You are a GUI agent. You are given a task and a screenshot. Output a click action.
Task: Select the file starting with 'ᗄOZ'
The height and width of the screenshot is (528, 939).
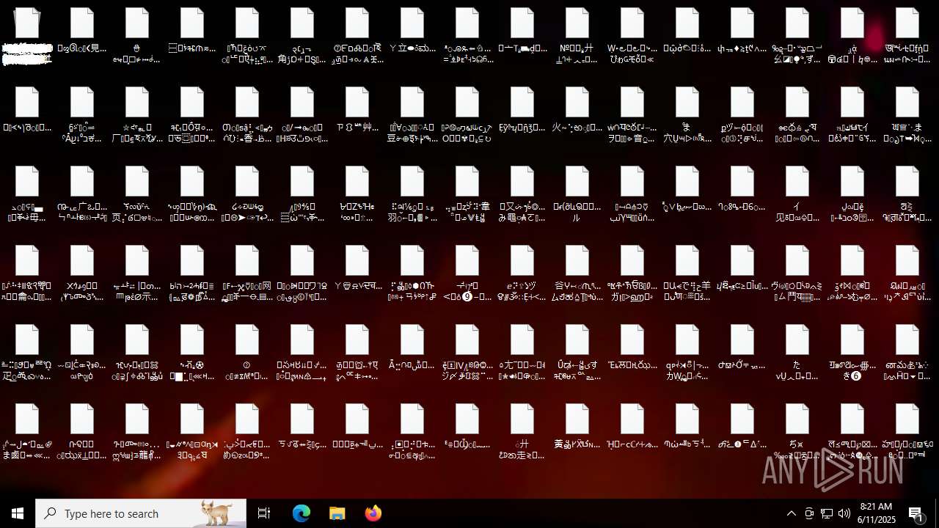pos(357,194)
